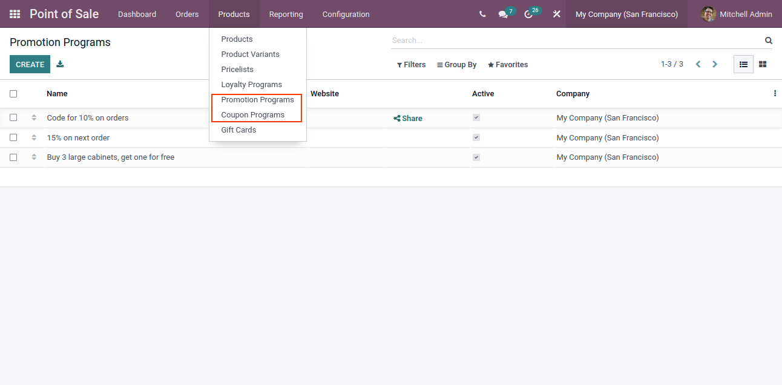The image size is (782, 385).
Task: Sort by the Company column header
Action: pos(573,94)
